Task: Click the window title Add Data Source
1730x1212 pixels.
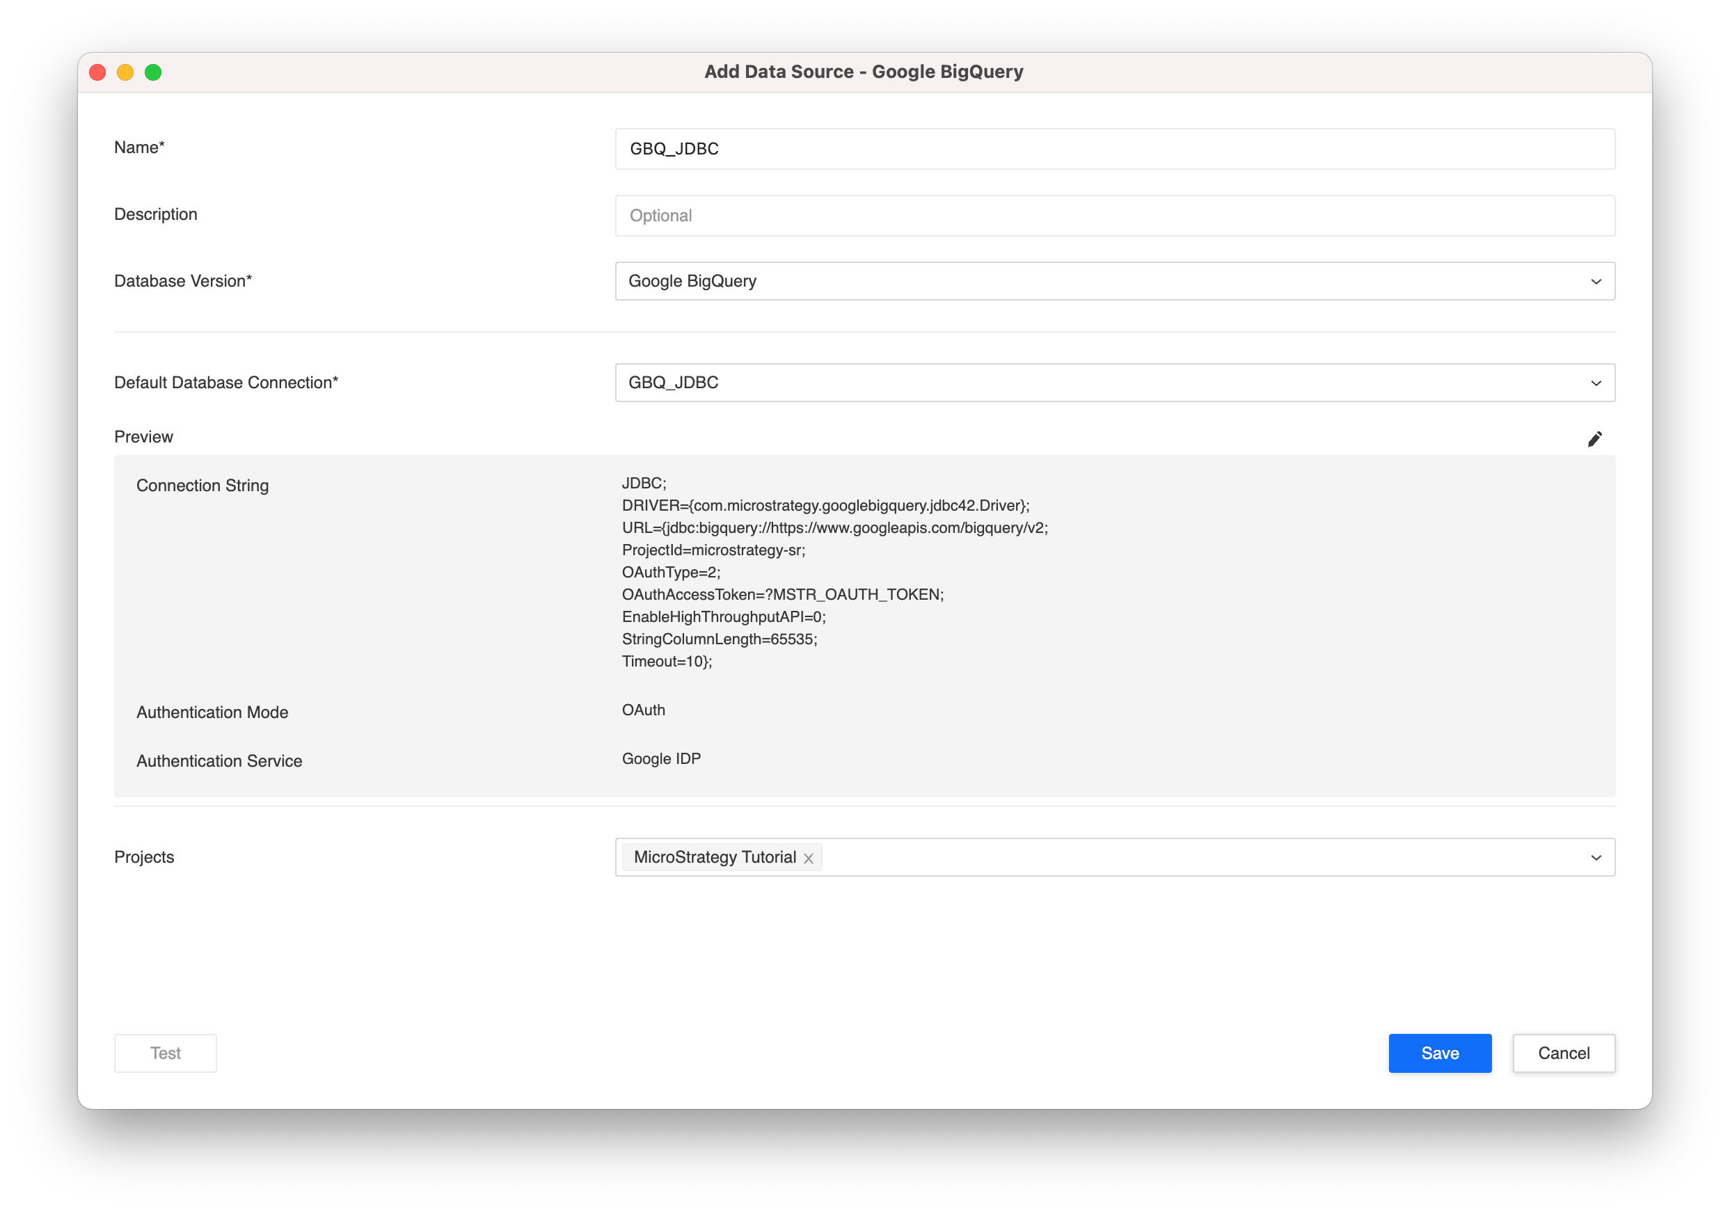Action: pyautogui.click(x=864, y=72)
